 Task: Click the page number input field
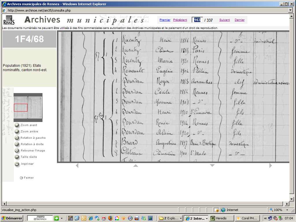click(197, 20)
